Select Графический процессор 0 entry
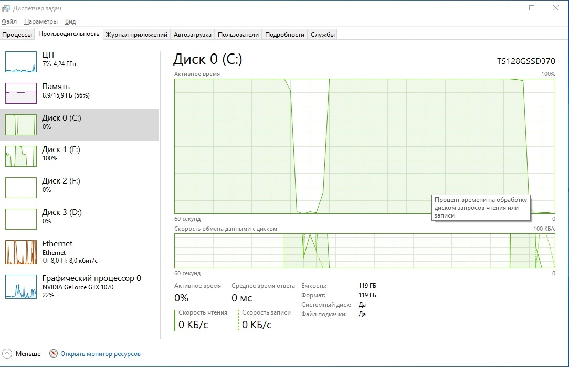Image resolution: width=569 pixels, height=367 pixels. pos(79,287)
